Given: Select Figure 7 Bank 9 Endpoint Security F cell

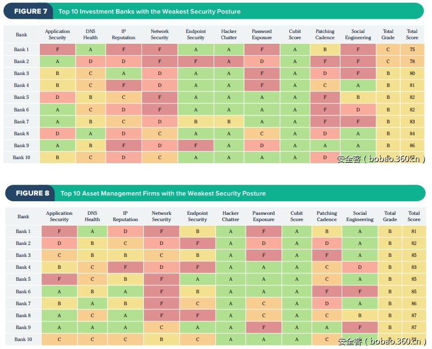Looking at the screenshot, I should [196, 146].
